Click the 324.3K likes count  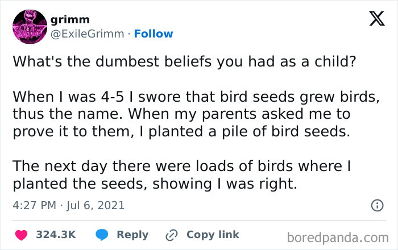[56, 235]
